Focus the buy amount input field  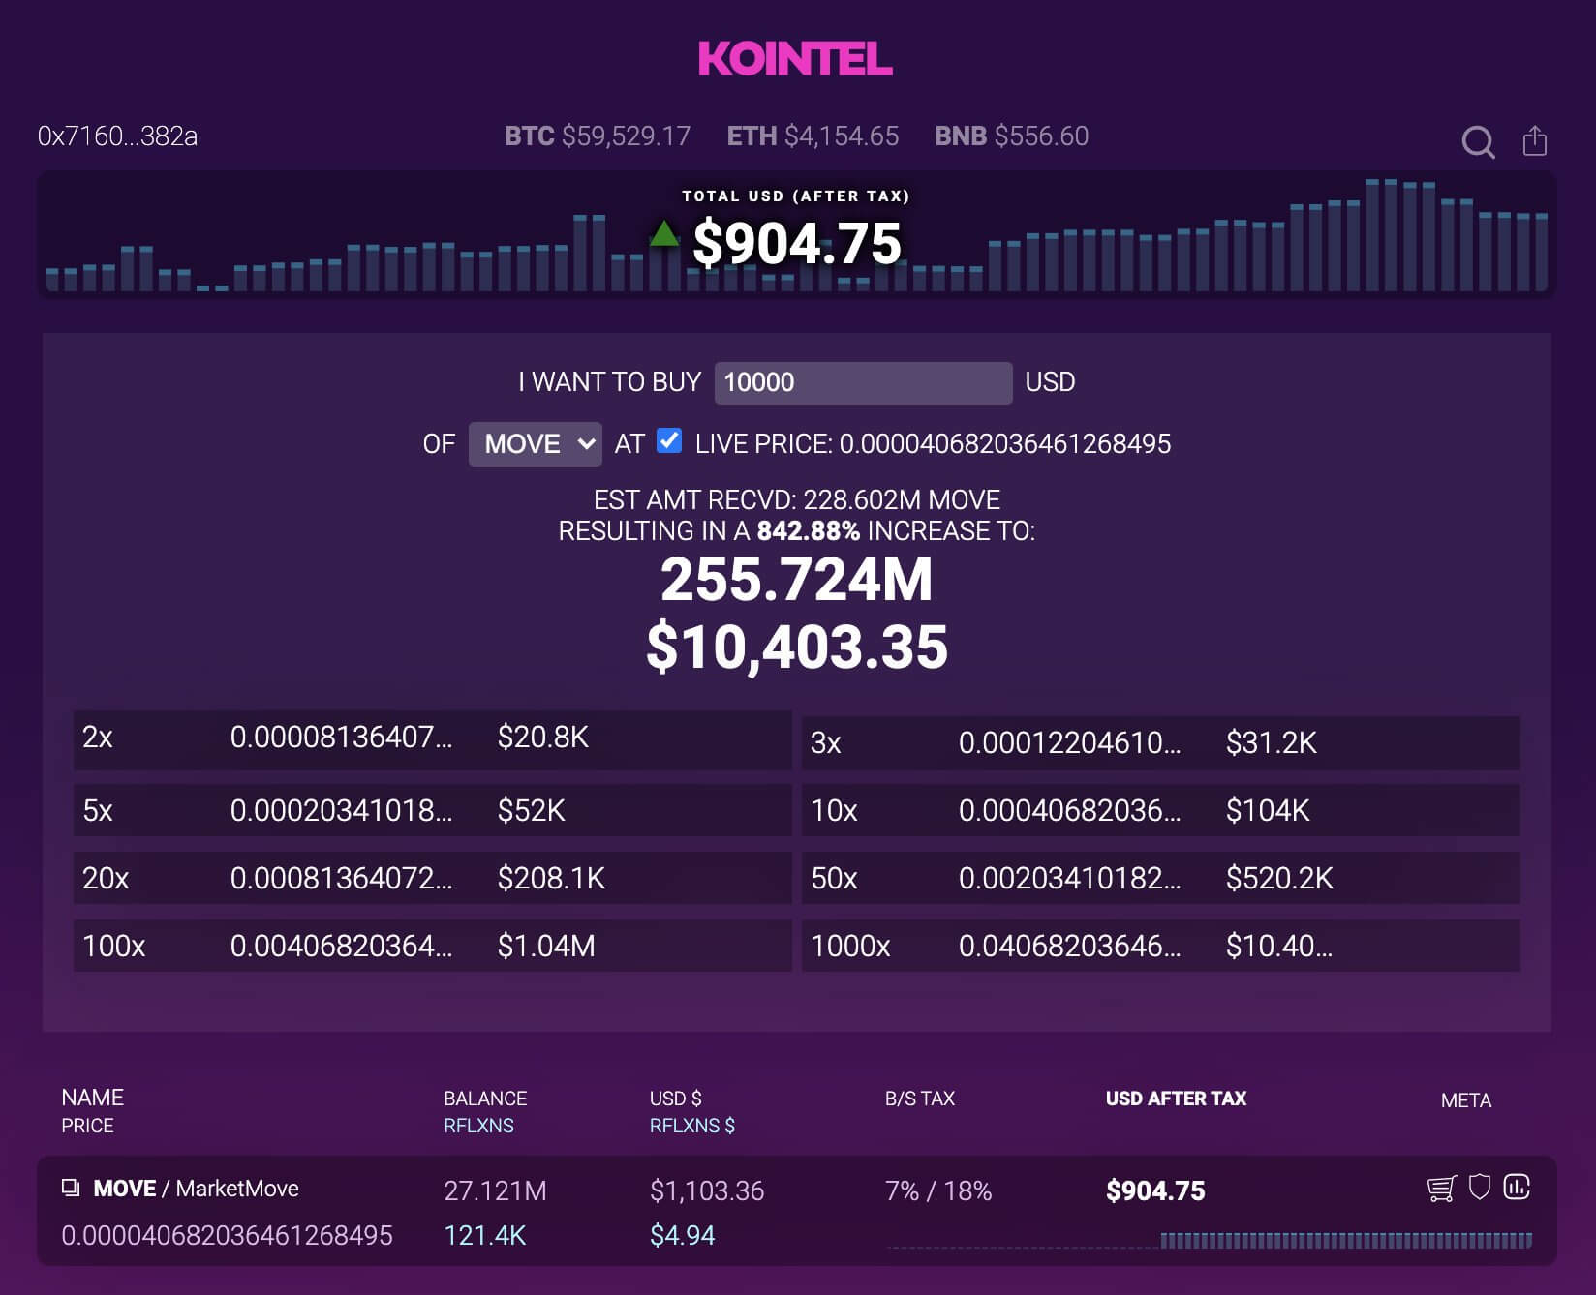coord(863,382)
